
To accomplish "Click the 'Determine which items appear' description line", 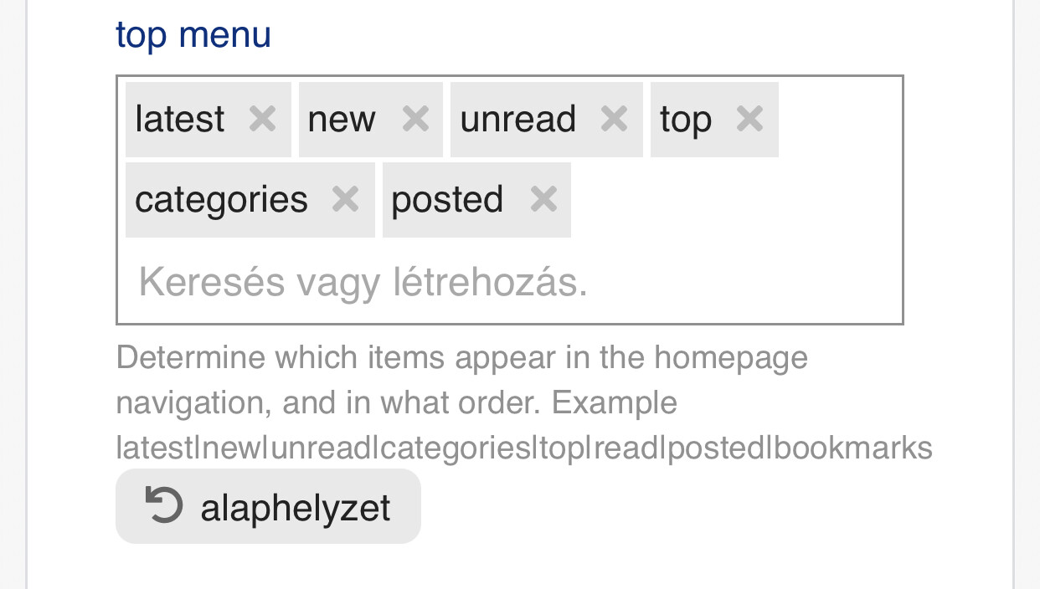I will (x=461, y=358).
